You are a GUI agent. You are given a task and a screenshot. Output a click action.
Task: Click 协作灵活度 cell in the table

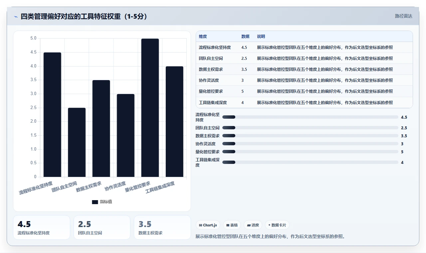coord(209,80)
